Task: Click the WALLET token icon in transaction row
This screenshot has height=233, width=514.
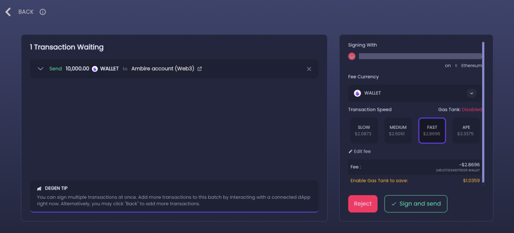Action: 95,69
